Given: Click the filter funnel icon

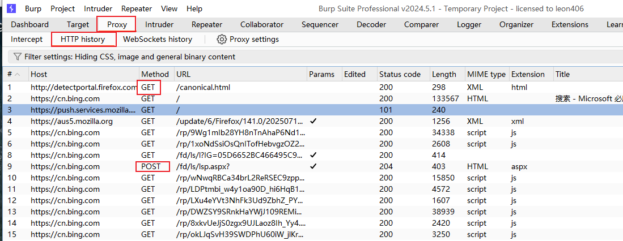Looking at the screenshot, I should pos(18,57).
